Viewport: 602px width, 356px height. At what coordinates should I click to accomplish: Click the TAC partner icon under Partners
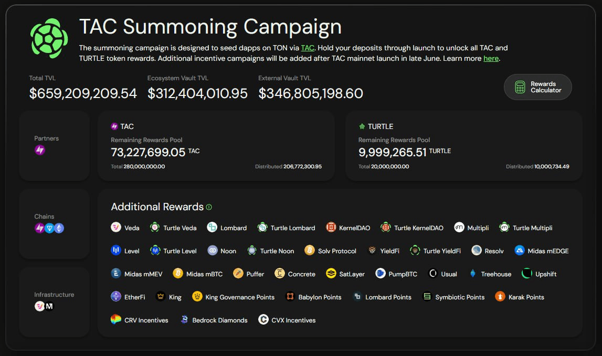(x=40, y=150)
